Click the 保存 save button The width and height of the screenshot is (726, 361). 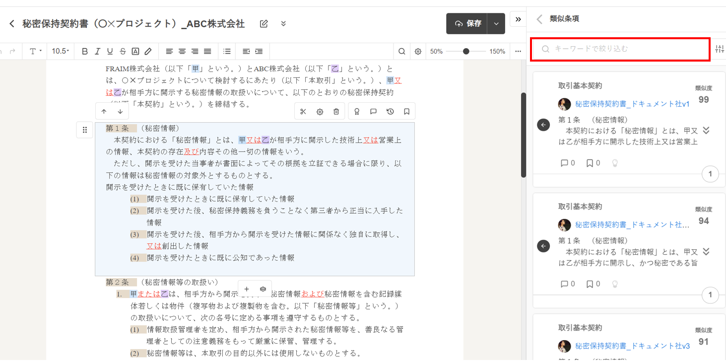click(468, 24)
